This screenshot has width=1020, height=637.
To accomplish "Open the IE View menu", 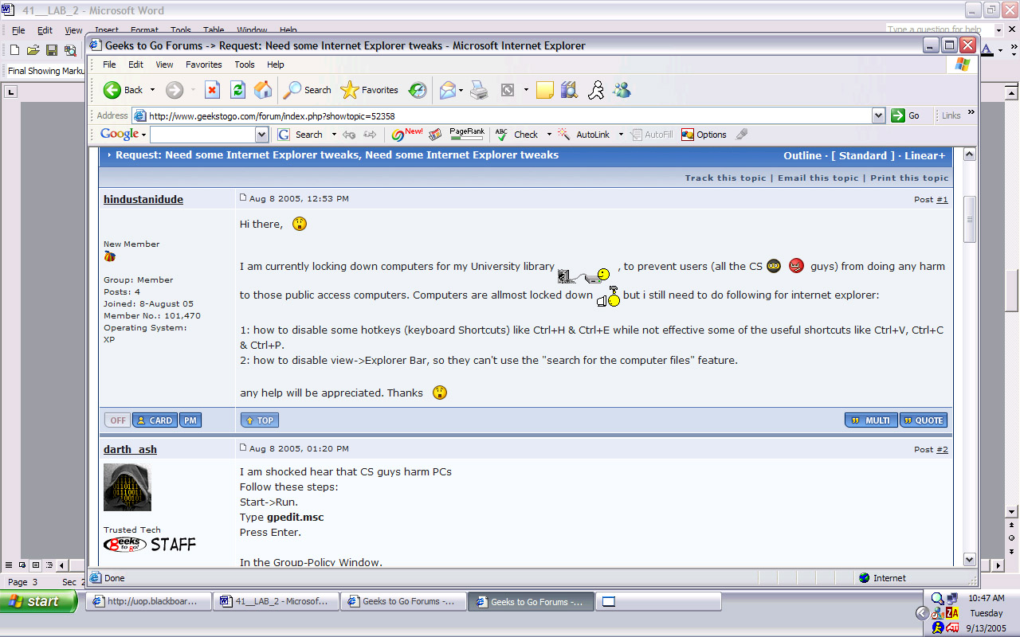I will coord(164,64).
